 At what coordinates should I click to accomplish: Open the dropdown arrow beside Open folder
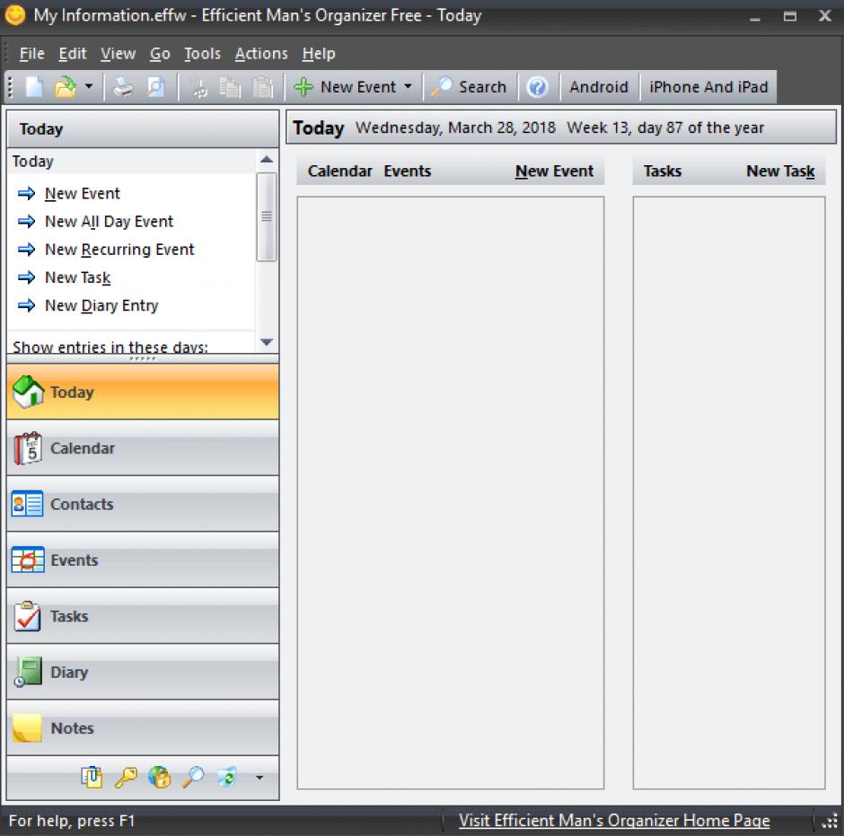(x=89, y=86)
